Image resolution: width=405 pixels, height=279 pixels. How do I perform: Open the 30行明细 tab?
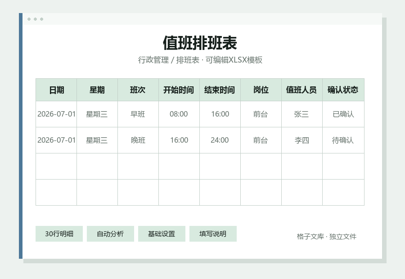59,234
